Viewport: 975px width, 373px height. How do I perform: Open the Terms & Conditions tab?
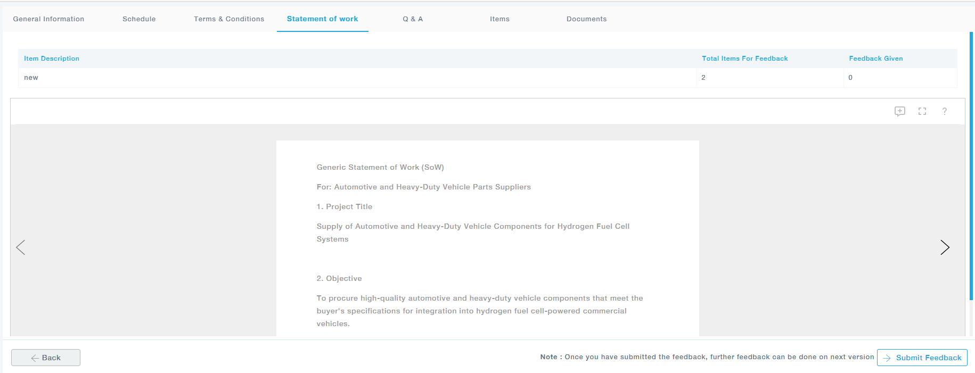coord(229,19)
